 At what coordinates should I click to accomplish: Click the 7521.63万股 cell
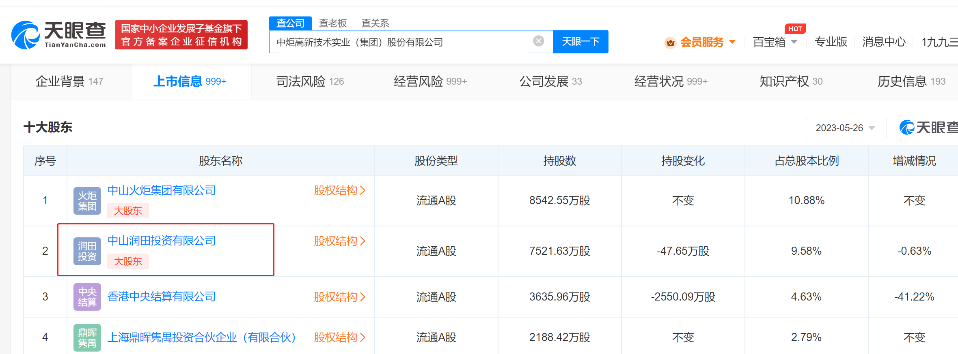point(560,252)
